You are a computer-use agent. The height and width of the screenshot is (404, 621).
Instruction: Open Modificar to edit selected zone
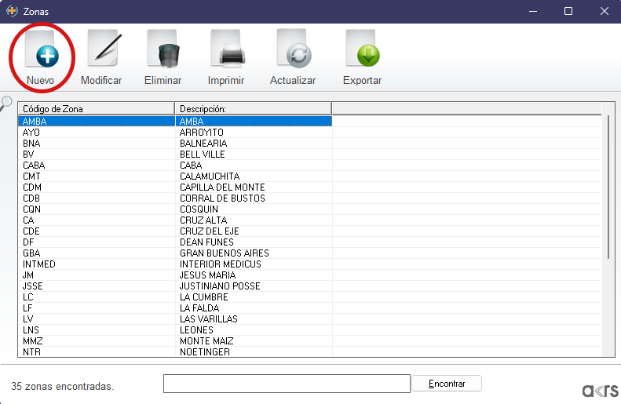tap(102, 53)
